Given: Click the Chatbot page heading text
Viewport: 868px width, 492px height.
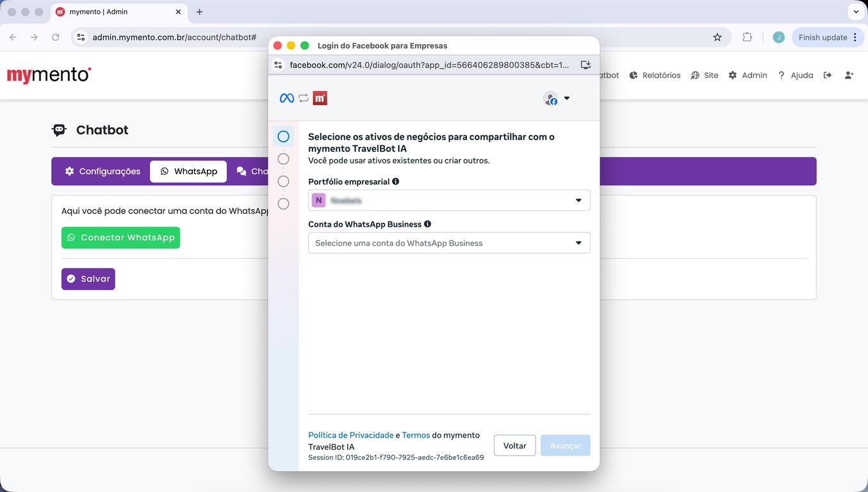Looking at the screenshot, I should coord(102,130).
